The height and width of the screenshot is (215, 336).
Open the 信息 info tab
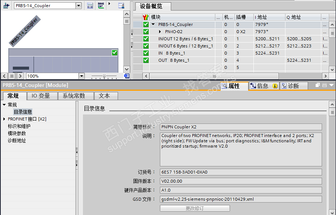point(264,86)
